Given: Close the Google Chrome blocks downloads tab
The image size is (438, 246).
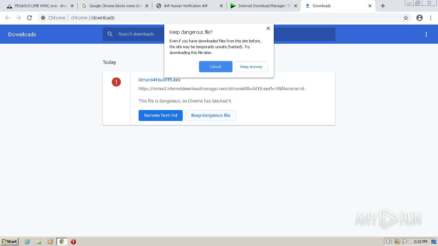Looking at the screenshot, I should click(147, 6).
